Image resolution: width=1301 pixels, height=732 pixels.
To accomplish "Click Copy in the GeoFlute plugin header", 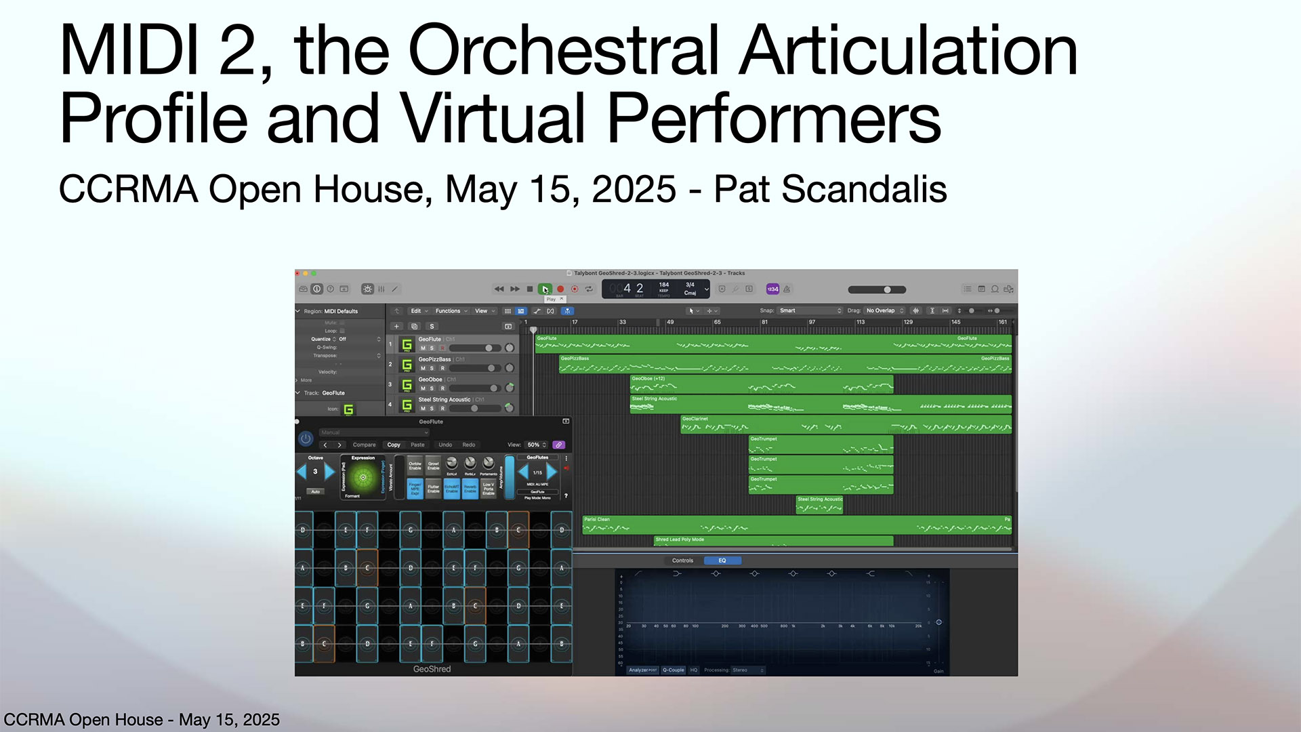I will click(394, 445).
